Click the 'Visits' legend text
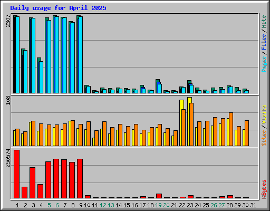The width and height of the screenshot is (270, 211). click(x=264, y=114)
